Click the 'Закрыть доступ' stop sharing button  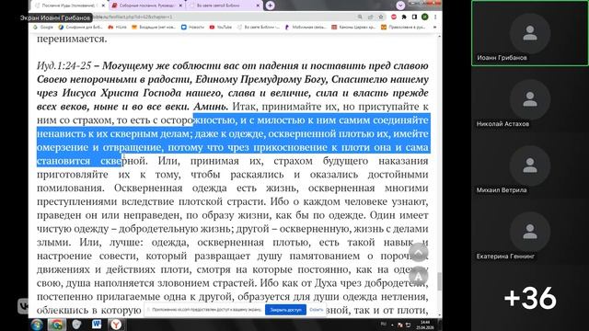coord(285,310)
